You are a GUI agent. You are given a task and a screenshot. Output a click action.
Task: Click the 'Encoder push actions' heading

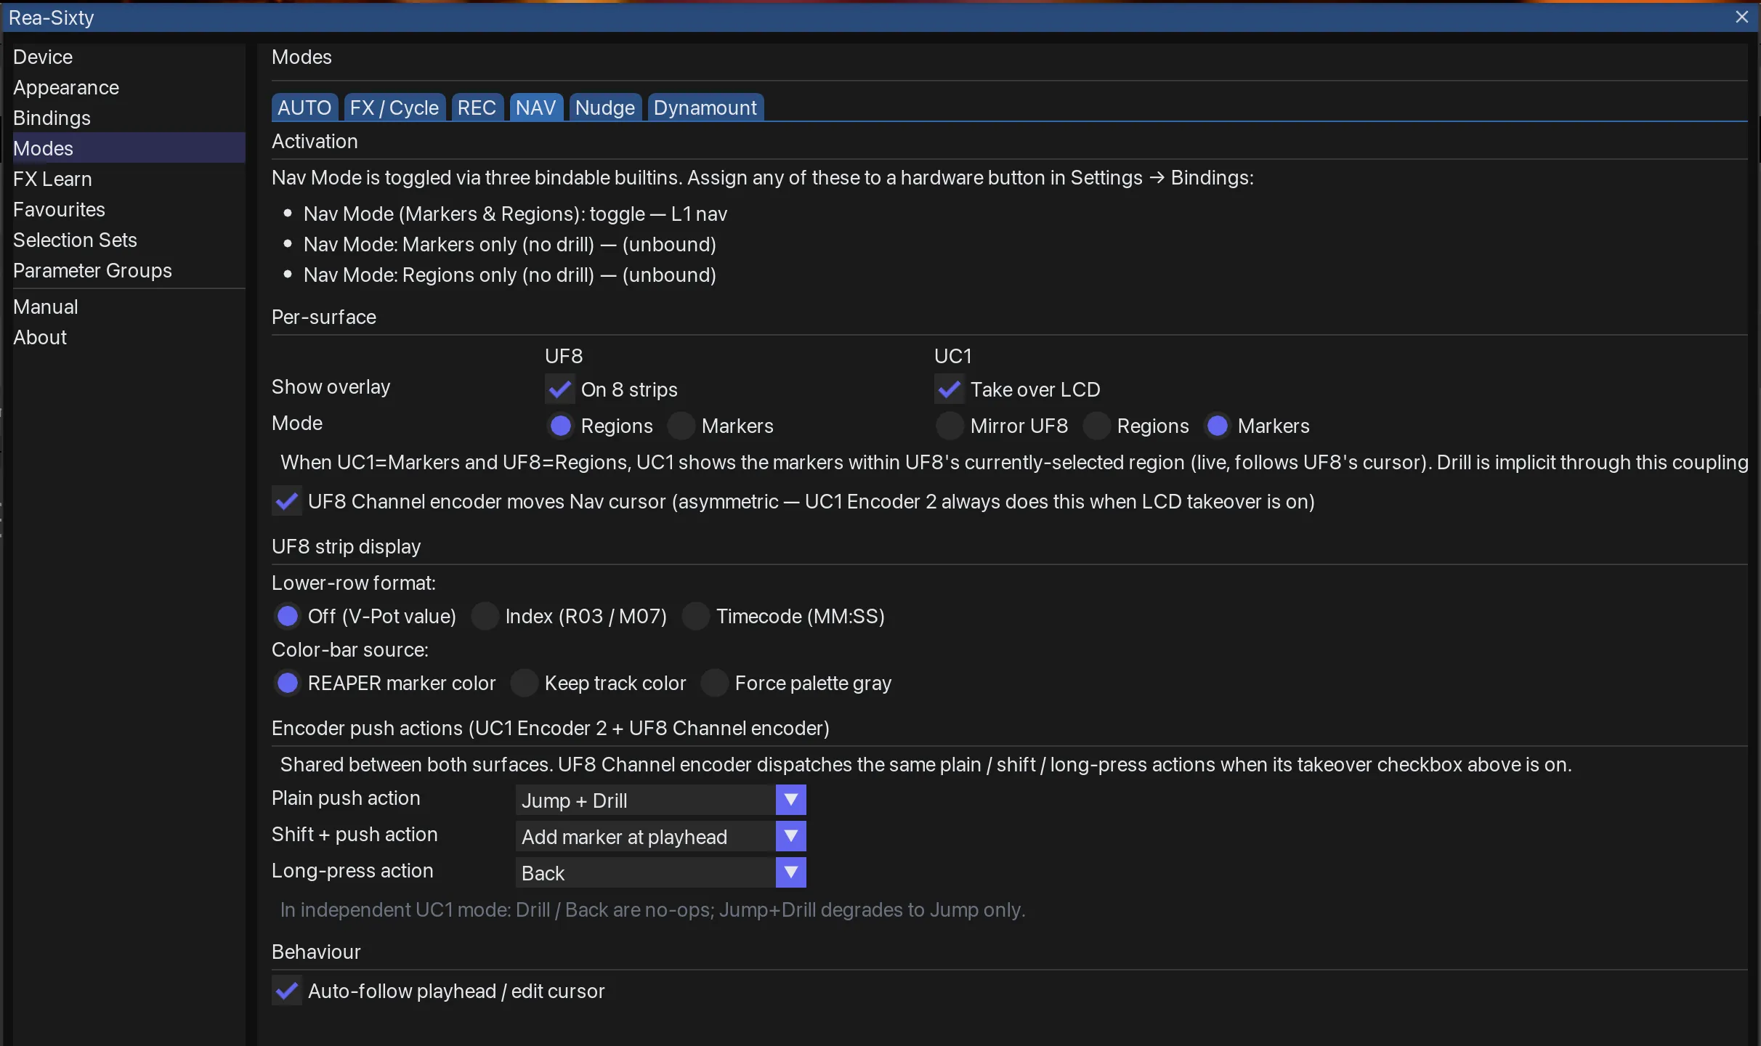(x=551, y=728)
